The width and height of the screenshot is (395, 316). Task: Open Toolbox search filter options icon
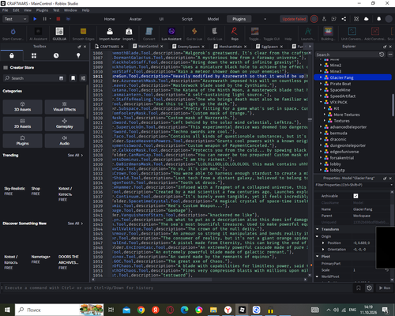pos(83,78)
